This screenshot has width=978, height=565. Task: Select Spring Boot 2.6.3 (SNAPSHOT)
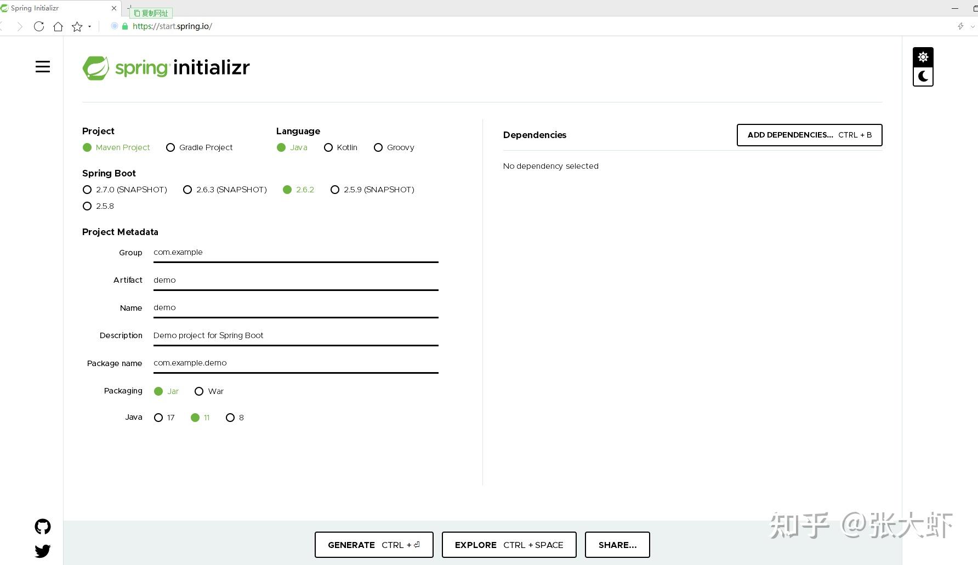point(225,190)
